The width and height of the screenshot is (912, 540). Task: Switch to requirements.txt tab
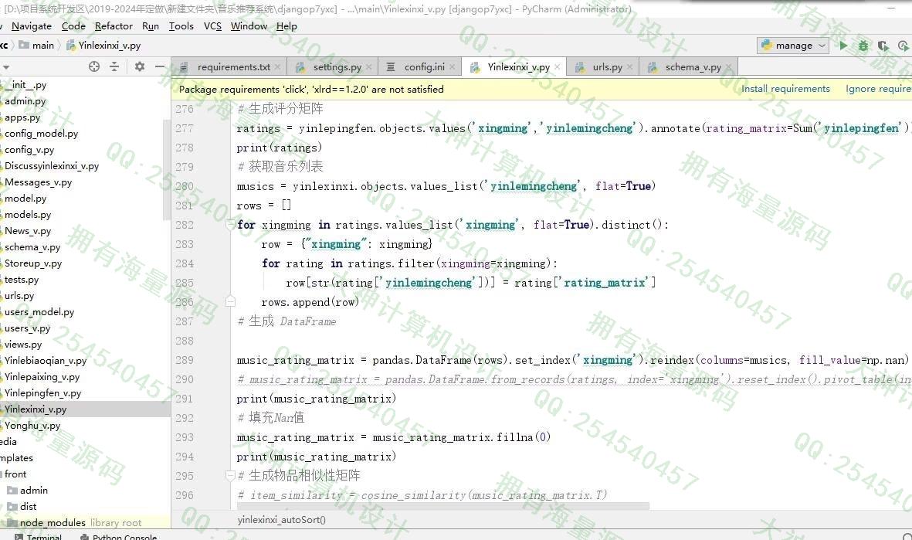(229, 67)
